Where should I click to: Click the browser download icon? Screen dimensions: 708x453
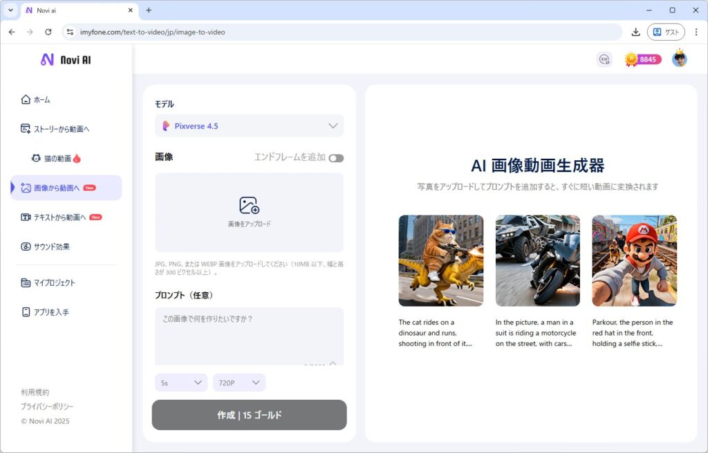point(635,32)
